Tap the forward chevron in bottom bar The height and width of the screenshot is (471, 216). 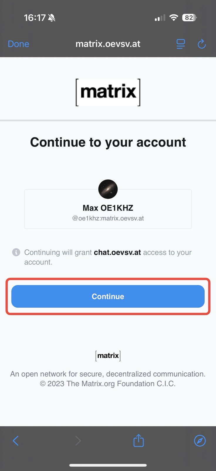78,441
